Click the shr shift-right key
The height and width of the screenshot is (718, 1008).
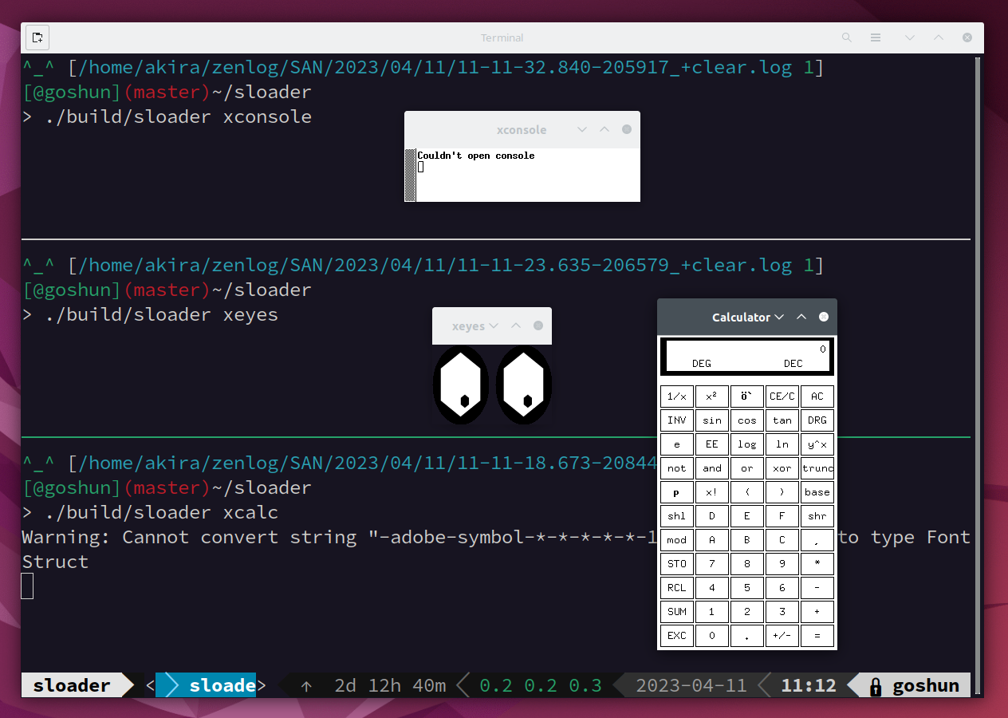[x=817, y=516]
